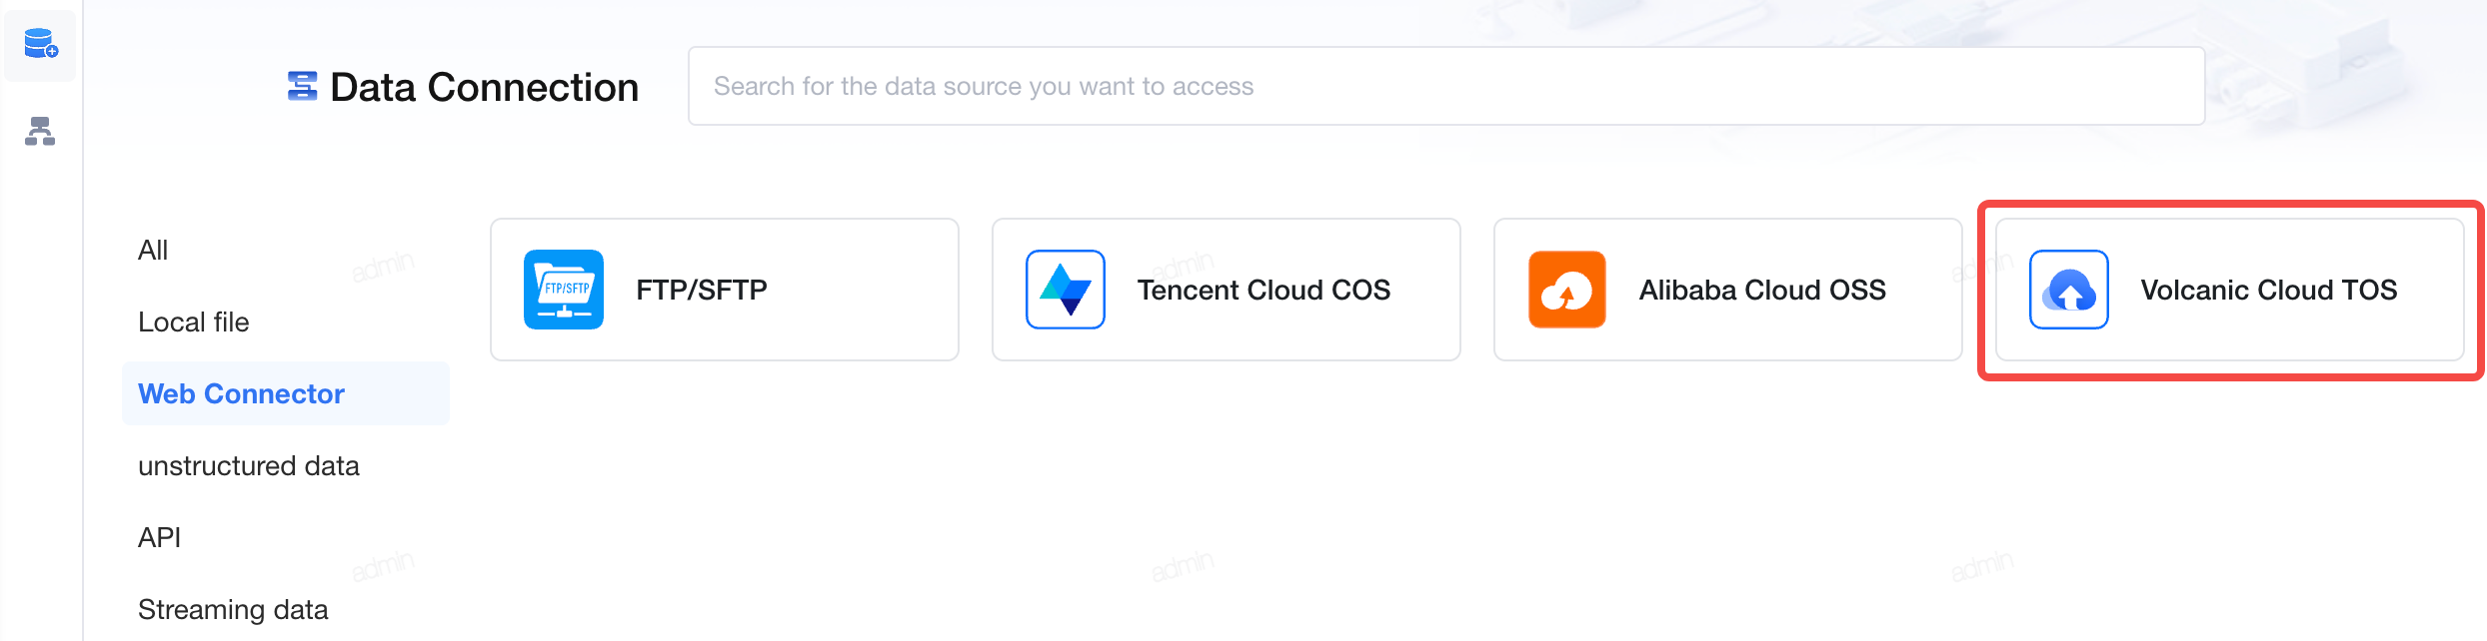
Task: Click the Data Connection title icon
Action: (x=302, y=87)
